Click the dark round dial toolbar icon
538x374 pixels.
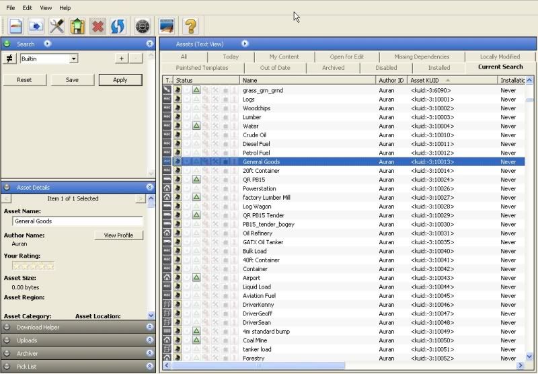[x=142, y=26]
